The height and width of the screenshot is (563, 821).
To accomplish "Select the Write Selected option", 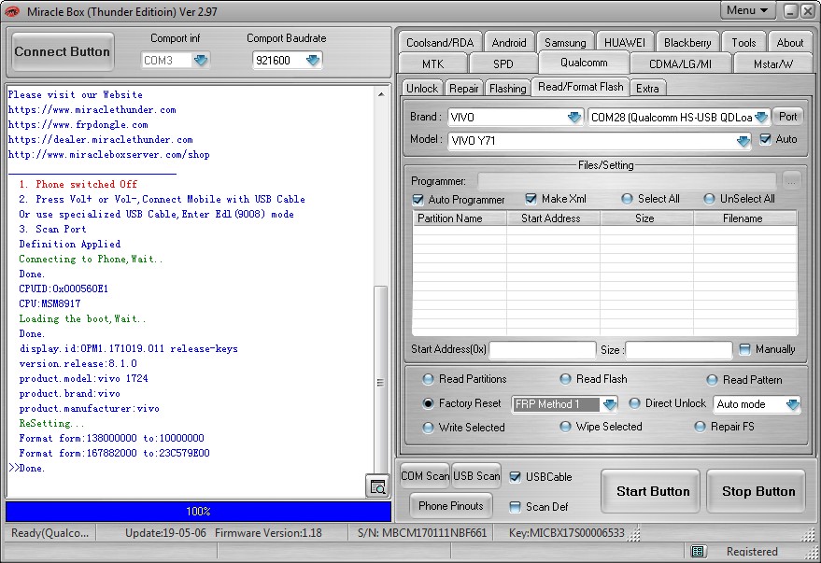I will coord(429,428).
